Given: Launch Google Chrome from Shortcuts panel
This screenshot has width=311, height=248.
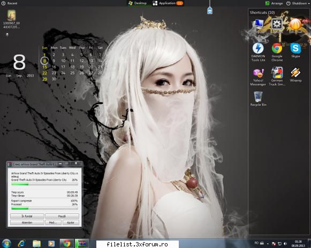Looking at the screenshot, I should click(277, 52).
